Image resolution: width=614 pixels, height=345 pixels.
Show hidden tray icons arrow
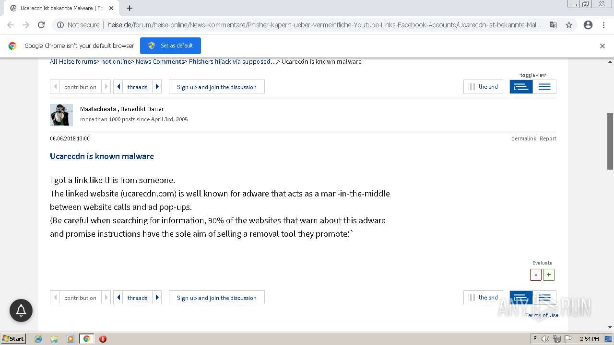coord(535,338)
